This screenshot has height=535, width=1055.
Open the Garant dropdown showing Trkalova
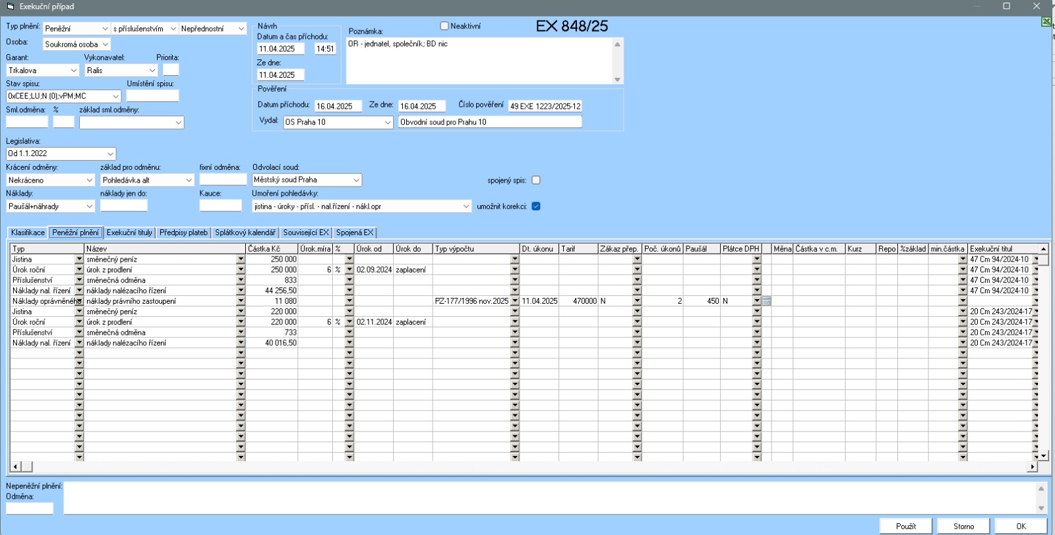[x=73, y=70]
